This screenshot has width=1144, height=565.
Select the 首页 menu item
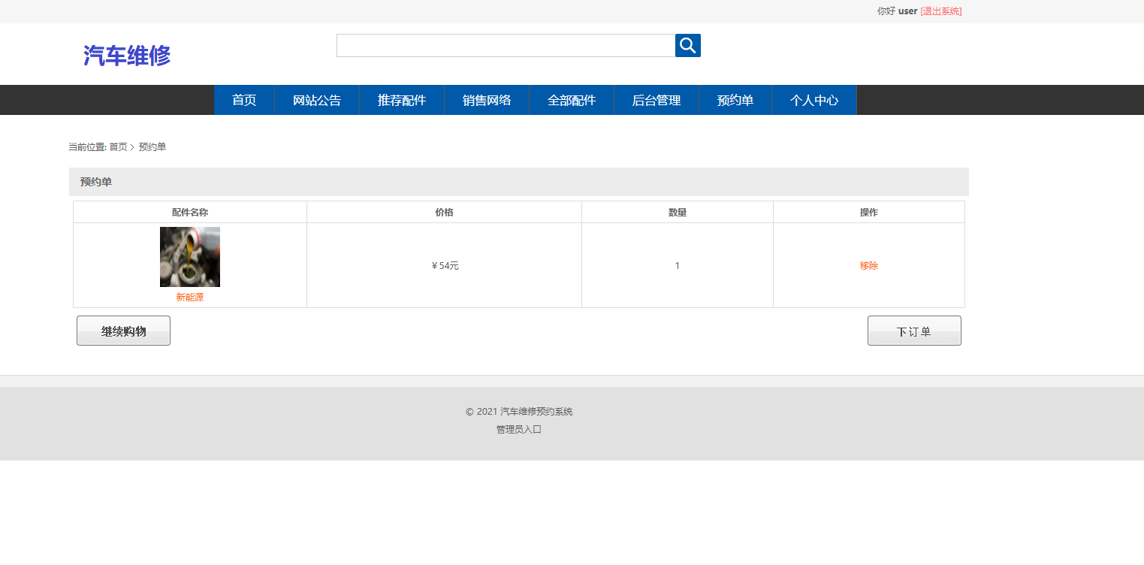(244, 100)
